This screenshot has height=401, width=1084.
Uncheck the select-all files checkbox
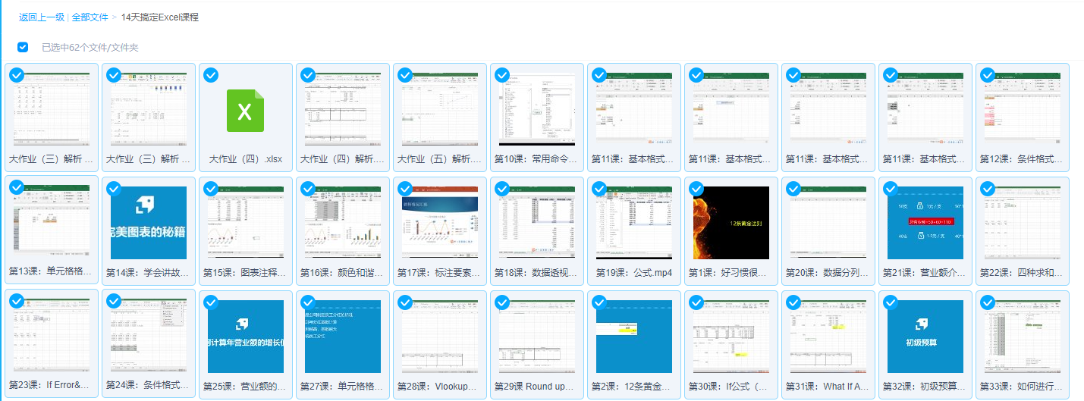[23, 47]
